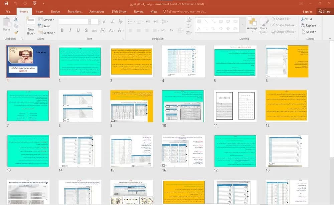Open Customize Quick Access Toolbar dropdown

tap(44, 3)
